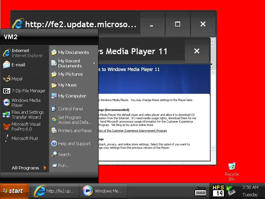Launch Microsoft Visual FoxPro 6.0 fox icon
Viewport: 265px width, 199px height.
[x=6, y=126]
